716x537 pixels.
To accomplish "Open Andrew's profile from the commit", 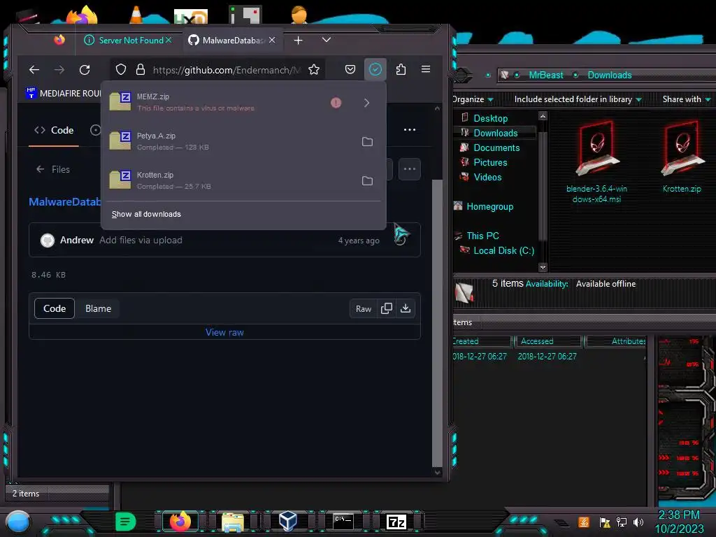I will 77,241.
